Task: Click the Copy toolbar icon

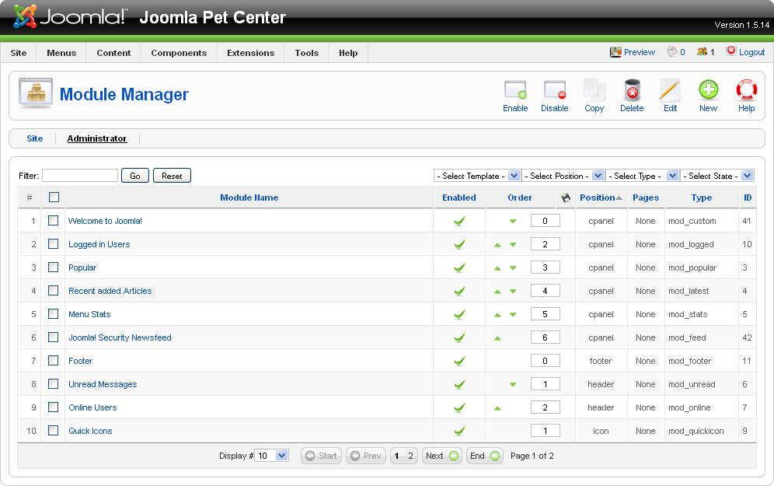Action: pyautogui.click(x=594, y=90)
